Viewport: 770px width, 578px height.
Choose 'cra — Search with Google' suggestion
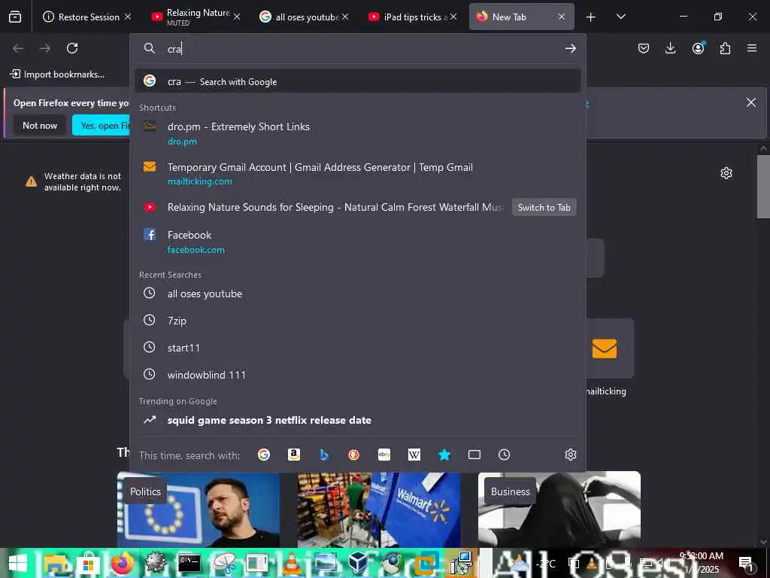[x=357, y=81]
